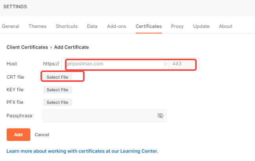
Task: Click the SETTINGS header title
Action: point(15,7)
